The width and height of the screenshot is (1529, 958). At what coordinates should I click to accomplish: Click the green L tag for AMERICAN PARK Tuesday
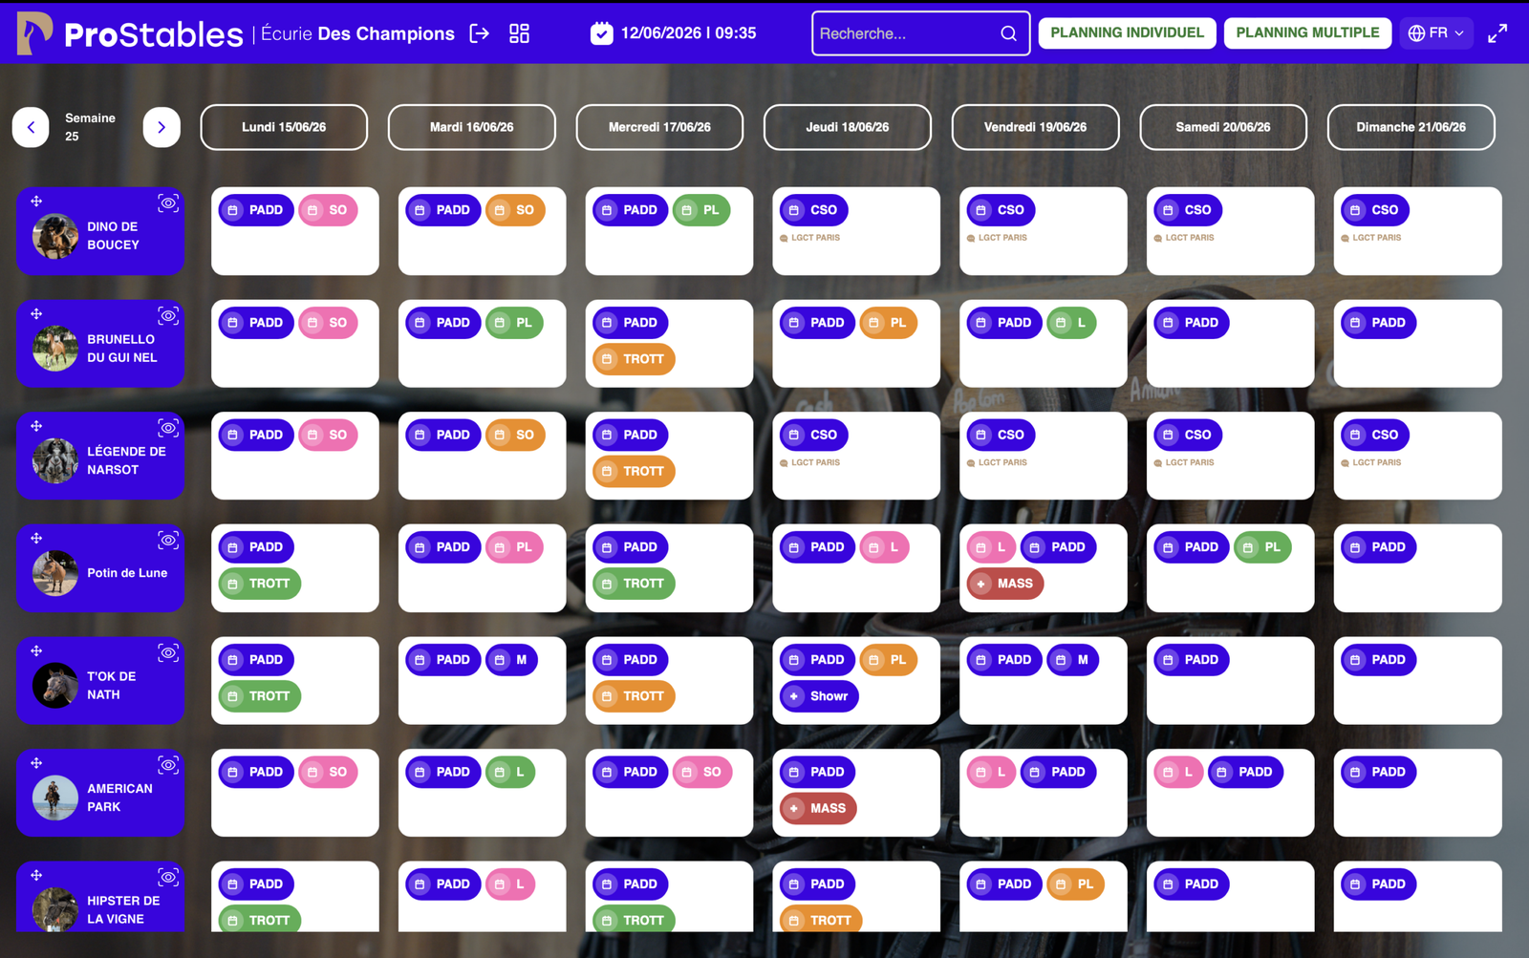pos(510,772)
